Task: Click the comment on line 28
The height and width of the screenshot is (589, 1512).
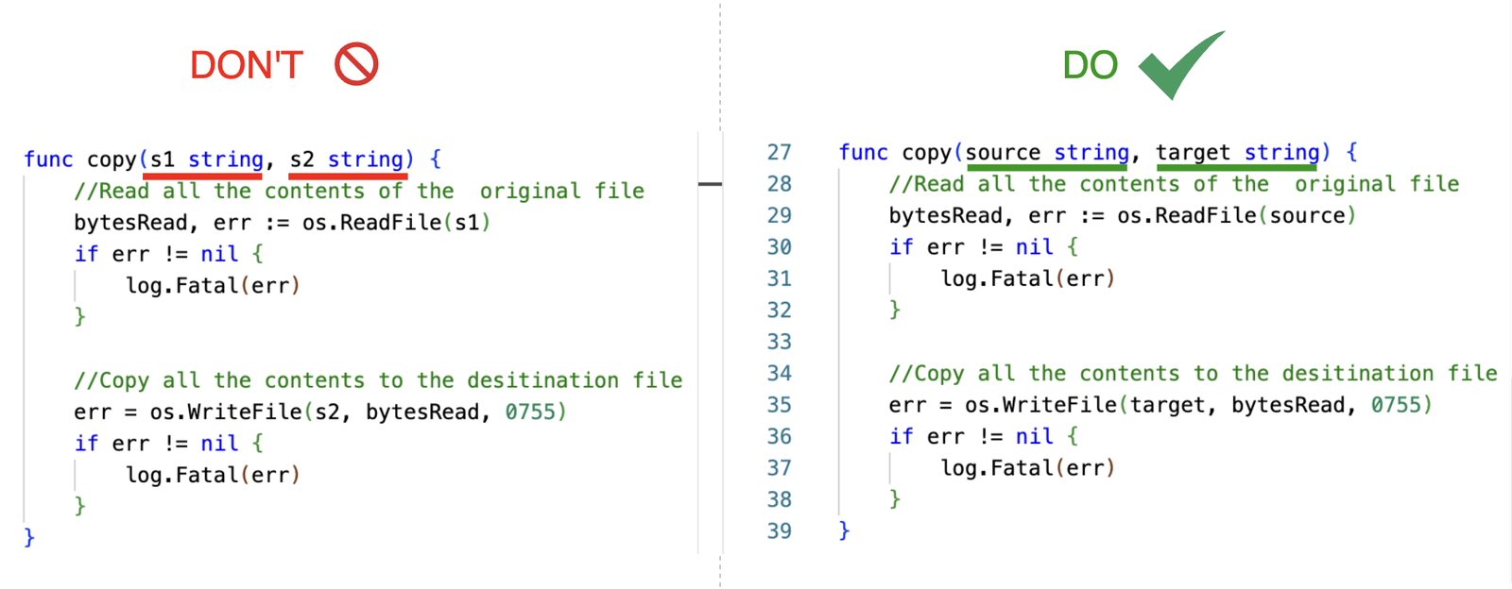Action: pyautogui.click(x=1174, y=184)
